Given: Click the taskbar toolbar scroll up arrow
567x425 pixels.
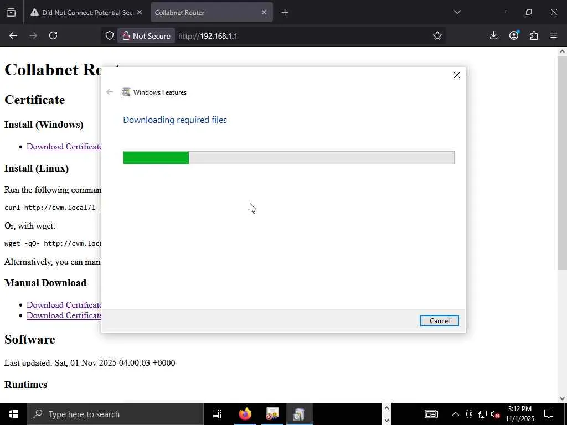Looking at the screenshot, I should coord(386,408).
